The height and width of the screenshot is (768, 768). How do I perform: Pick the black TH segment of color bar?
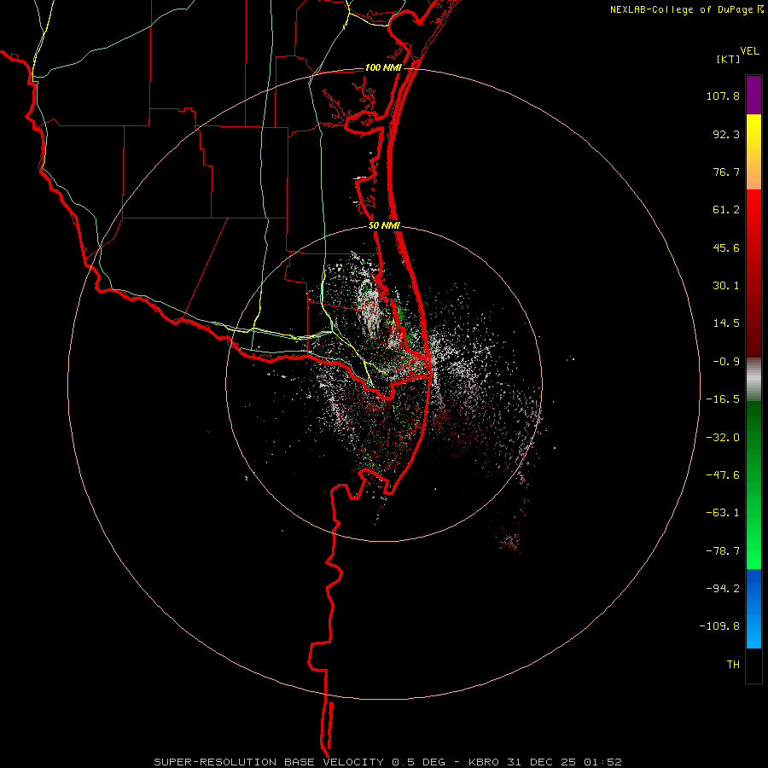tap(753, 666)
